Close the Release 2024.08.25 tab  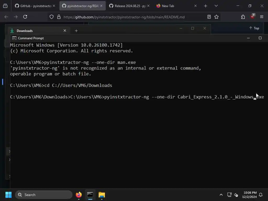click(148, 6)
